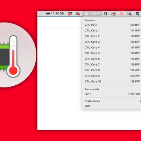This screenshot has height=141, width=141.
Task: Click the 120.2°F value for Core 9
Action: [135, 76]
